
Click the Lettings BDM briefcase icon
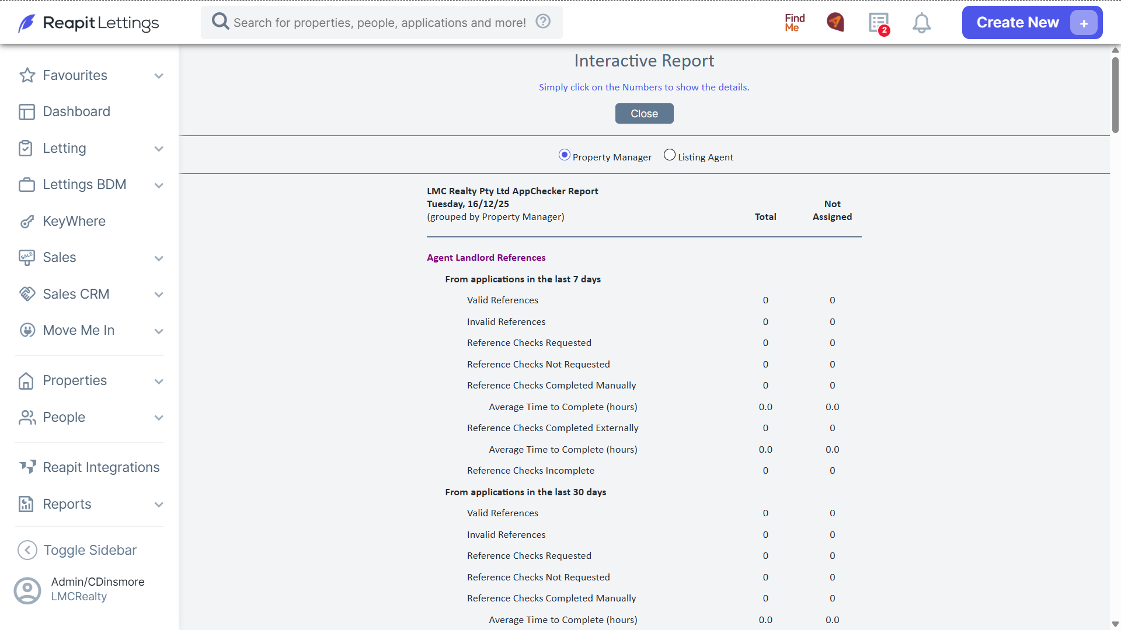point(27,184)
